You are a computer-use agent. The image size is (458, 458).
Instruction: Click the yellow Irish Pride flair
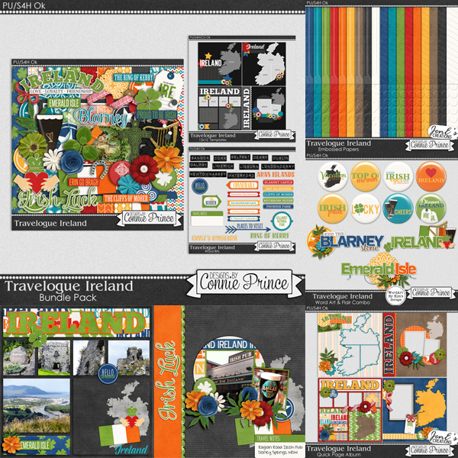coord(333,208)
